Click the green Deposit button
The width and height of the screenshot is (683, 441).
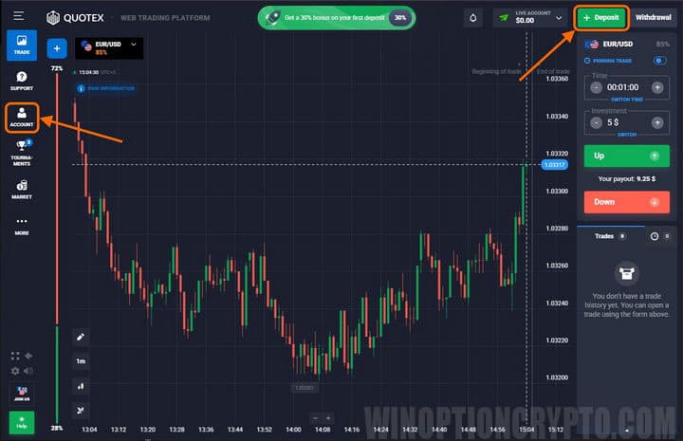click(x=600, y=17)
